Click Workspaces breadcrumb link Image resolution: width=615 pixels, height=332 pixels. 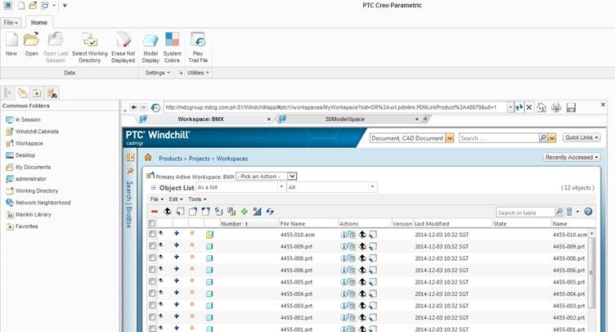pyautogui.click(x=232, y=159)
